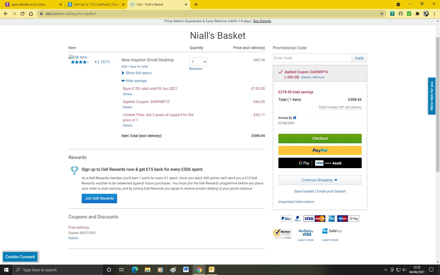Click the PayPal Credit payment logo

(x=286, y=218)
